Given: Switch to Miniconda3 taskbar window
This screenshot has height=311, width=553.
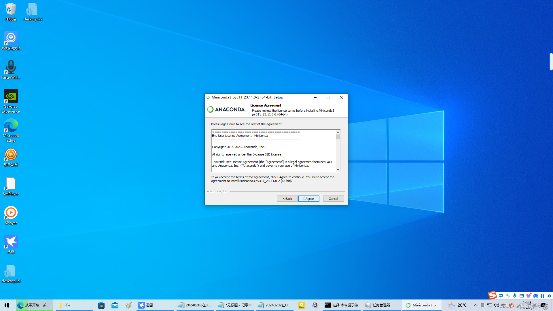Looking at the screenshot, I should [x=422, y=305].
